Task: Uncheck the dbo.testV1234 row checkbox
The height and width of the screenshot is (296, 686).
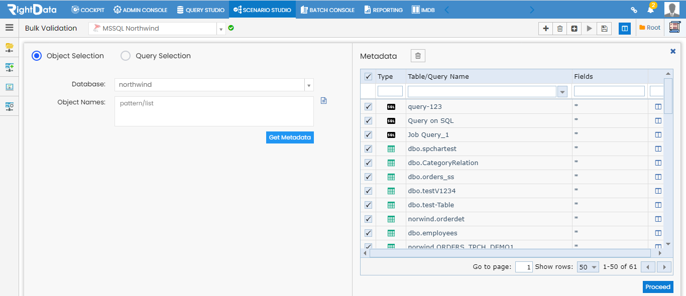Action: pyautogui.click(x=368, y=191)
